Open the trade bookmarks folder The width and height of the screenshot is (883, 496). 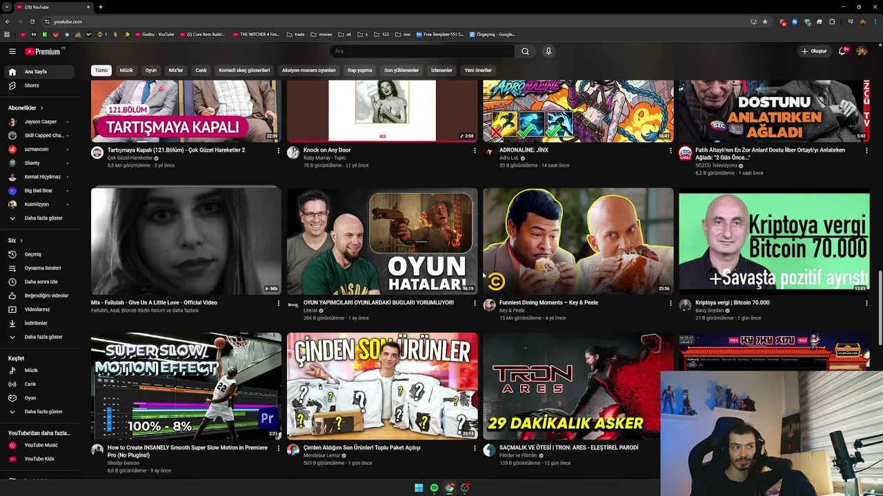tap(295, 34)
